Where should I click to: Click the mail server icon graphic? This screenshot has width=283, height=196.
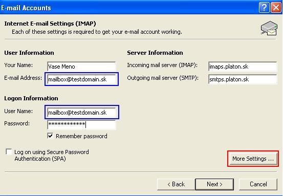click(269, 28)
